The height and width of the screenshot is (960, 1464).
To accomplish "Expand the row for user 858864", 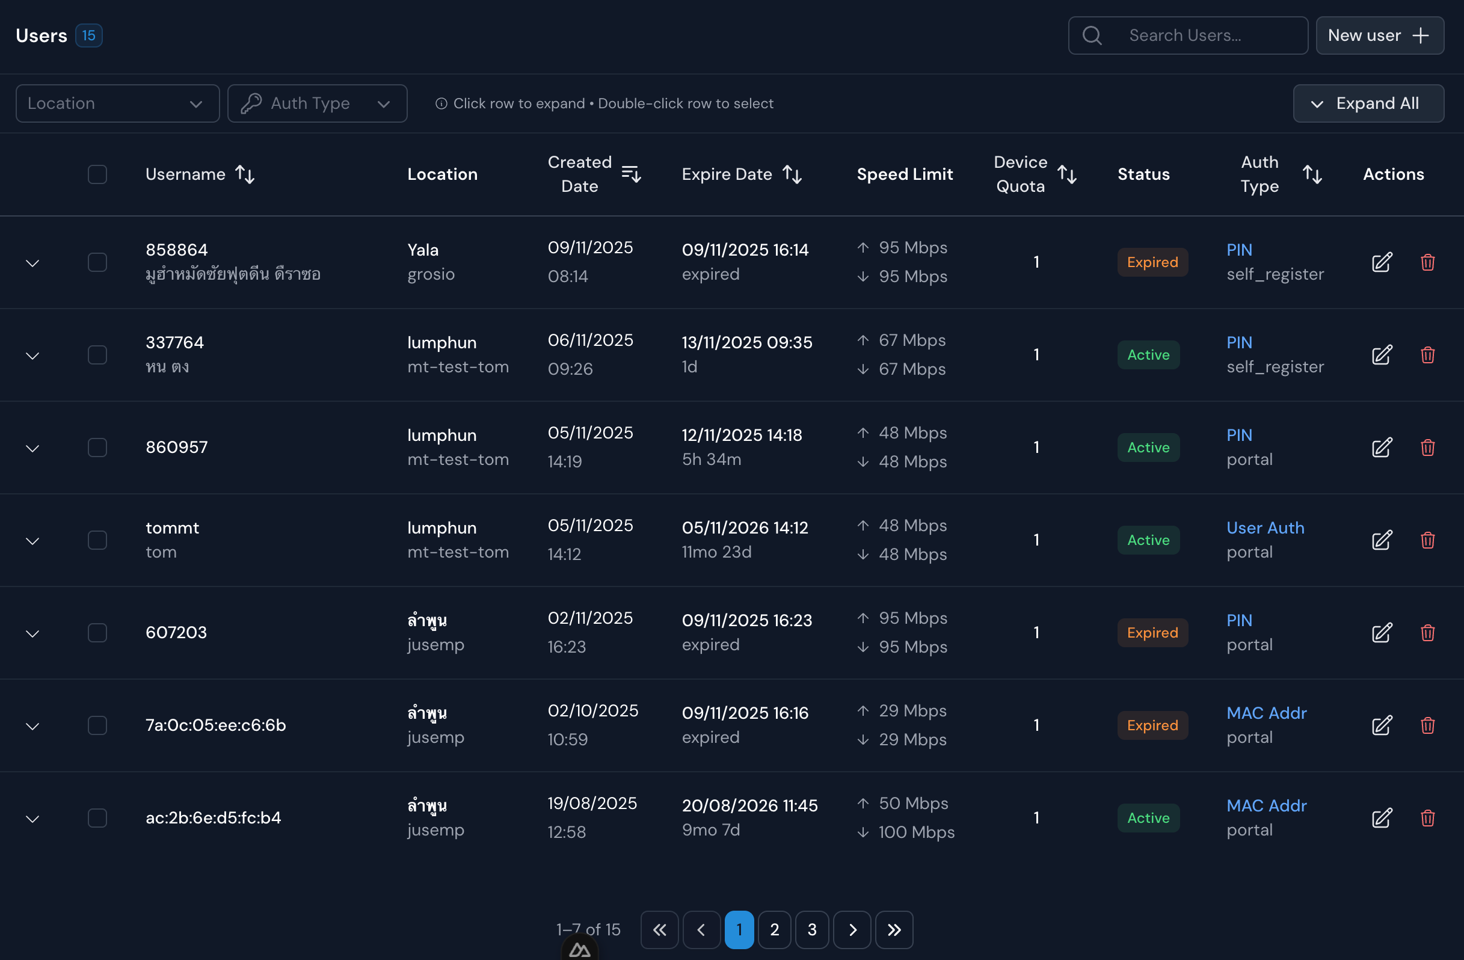I will pos(32,262).
